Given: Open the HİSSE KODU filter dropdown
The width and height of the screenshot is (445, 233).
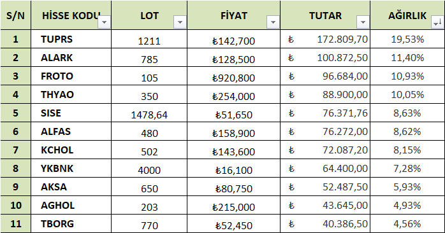Looking at the screenshot, I should (x=104, y=22).
